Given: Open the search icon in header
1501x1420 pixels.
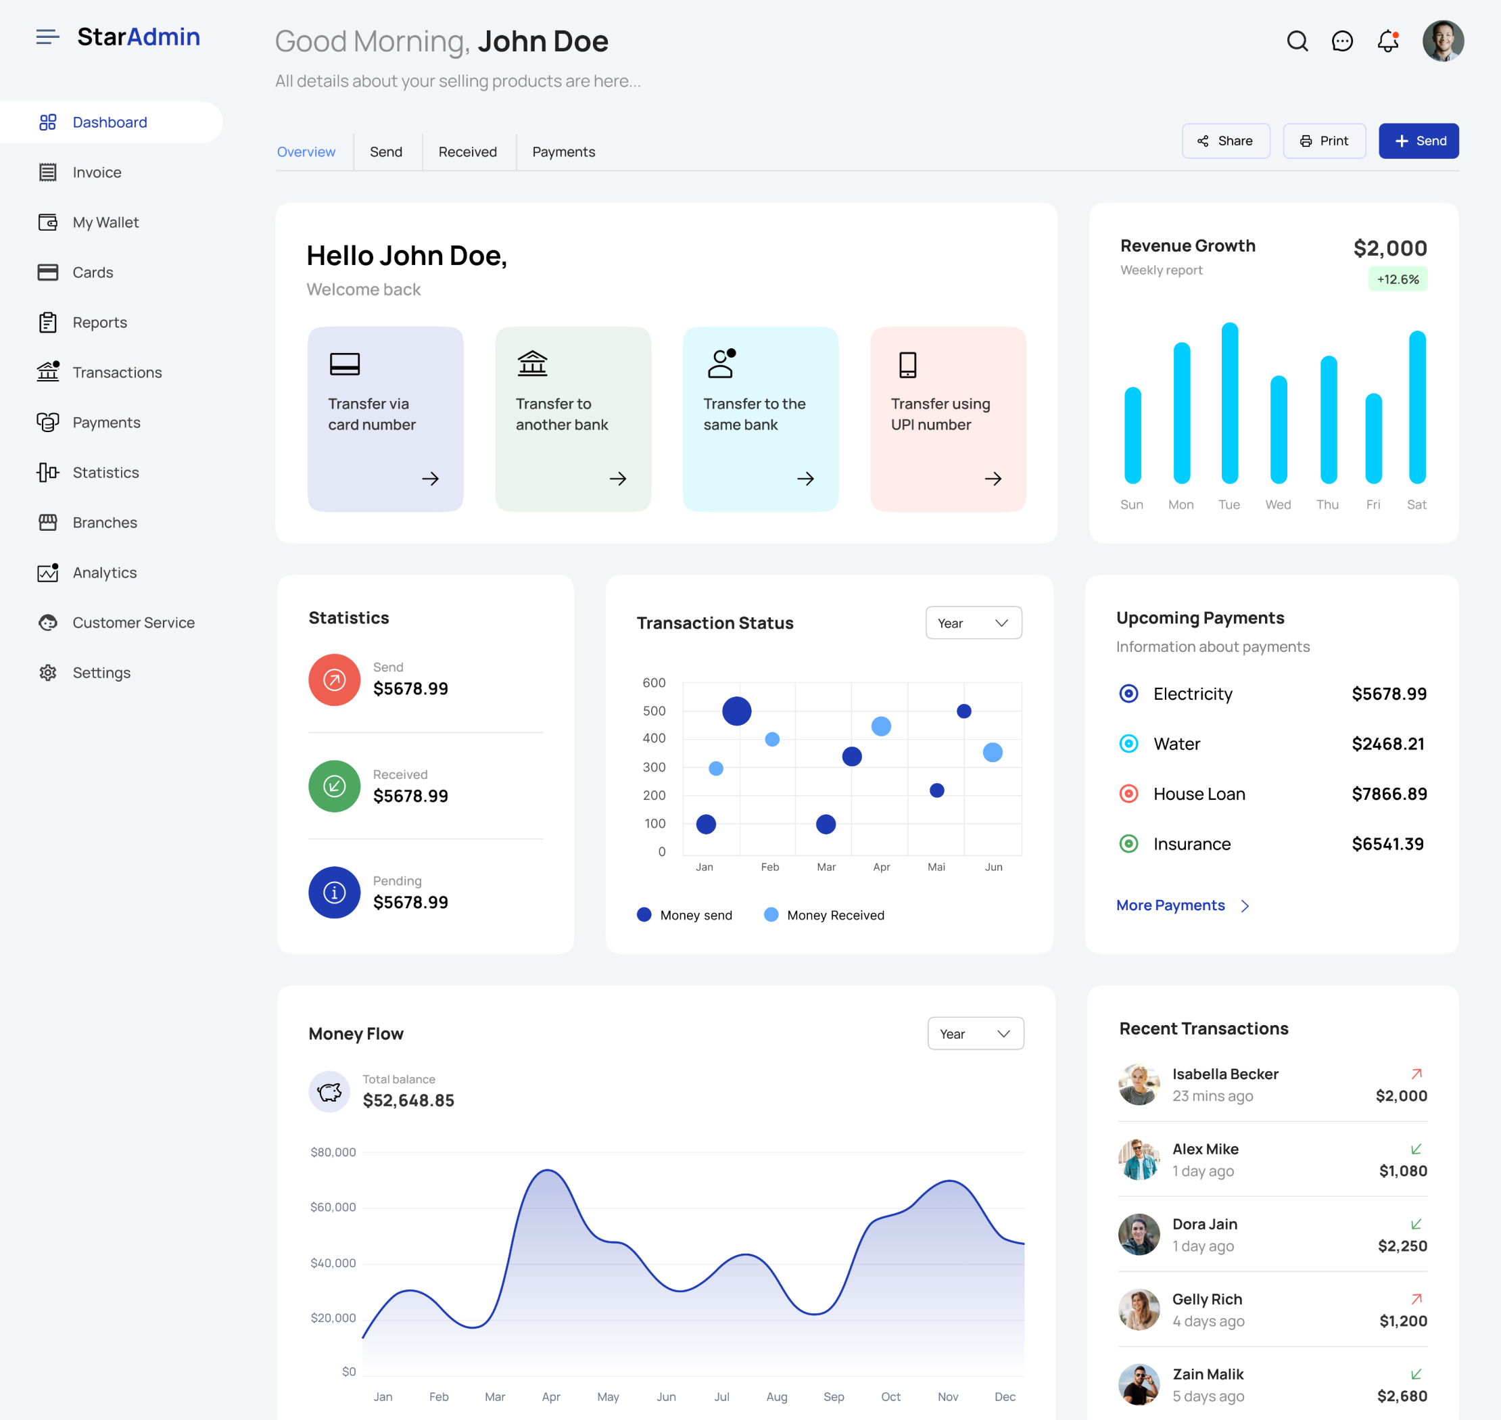Looking at the screenshot, I should pos(1297,41).
